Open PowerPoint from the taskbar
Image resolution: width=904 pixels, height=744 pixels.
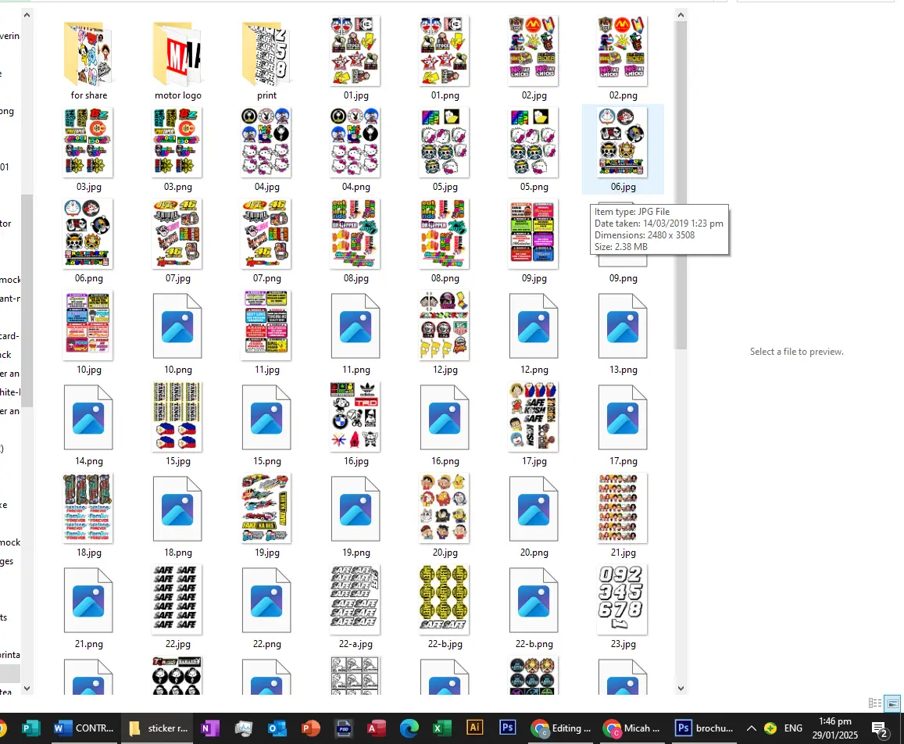(x=310, y=728)
